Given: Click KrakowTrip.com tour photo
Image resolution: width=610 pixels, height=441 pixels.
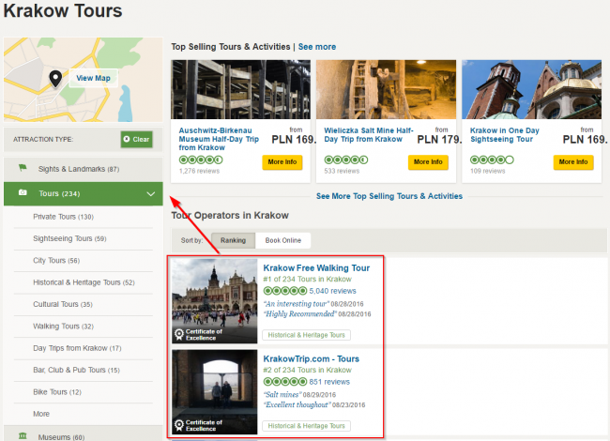Looking at the screenshot, I should tap(215, 391).
